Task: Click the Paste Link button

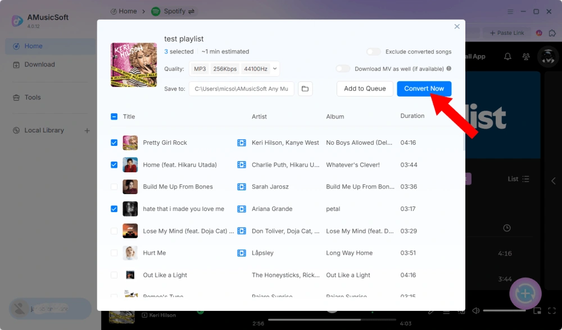Action: pos(507,33)
